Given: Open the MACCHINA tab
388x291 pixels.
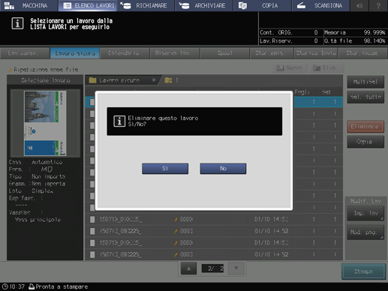Looking at the screenshot, I should pyautogui.click(x=29, y=5).
